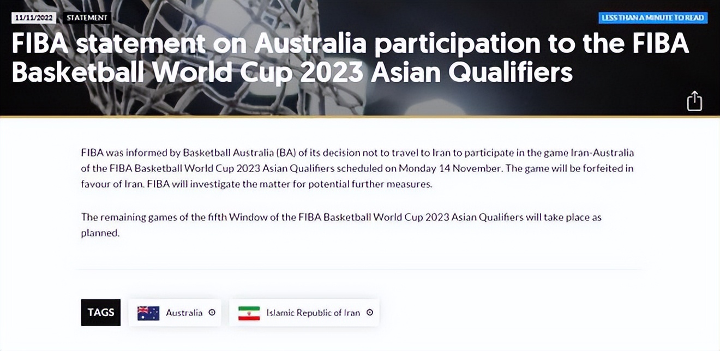Click the share icon in the header
The height and width of the screenshot is (351, 720).
pyautogui.click(x=694, y=101)
